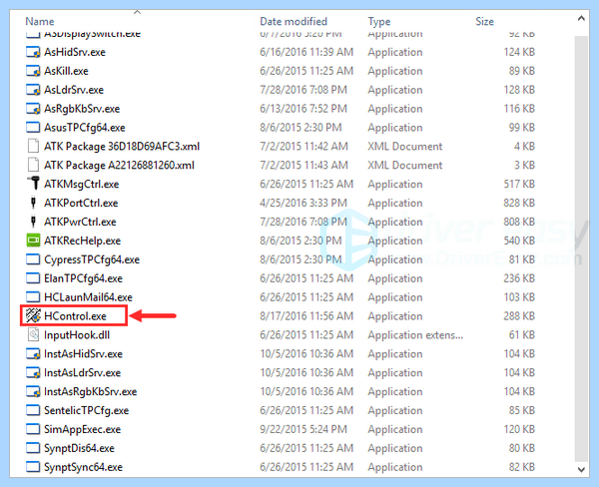Click the date 4/25/2016 3:33 PM

303,203
